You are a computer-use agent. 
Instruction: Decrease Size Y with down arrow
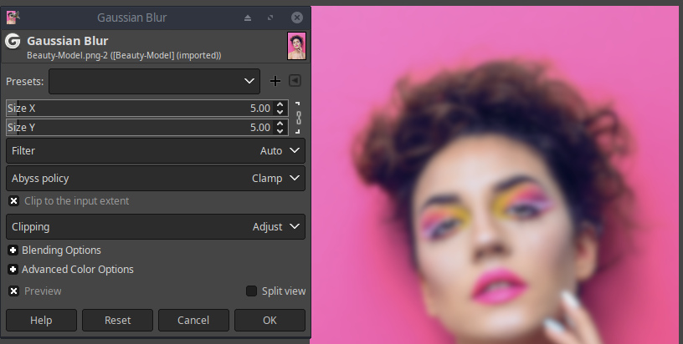coord(280,131)
